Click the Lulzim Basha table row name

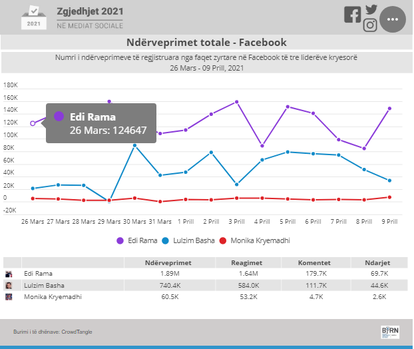(44, 286)
